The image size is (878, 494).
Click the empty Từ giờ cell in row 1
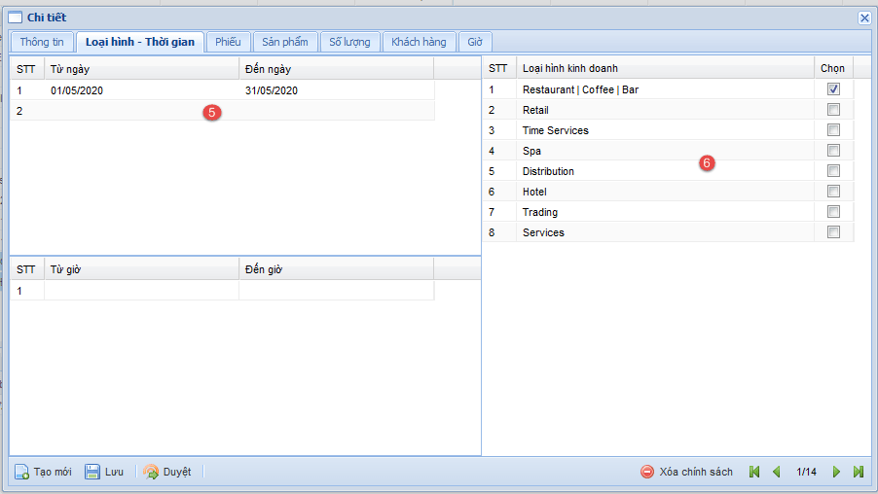[x=142, y=291]
